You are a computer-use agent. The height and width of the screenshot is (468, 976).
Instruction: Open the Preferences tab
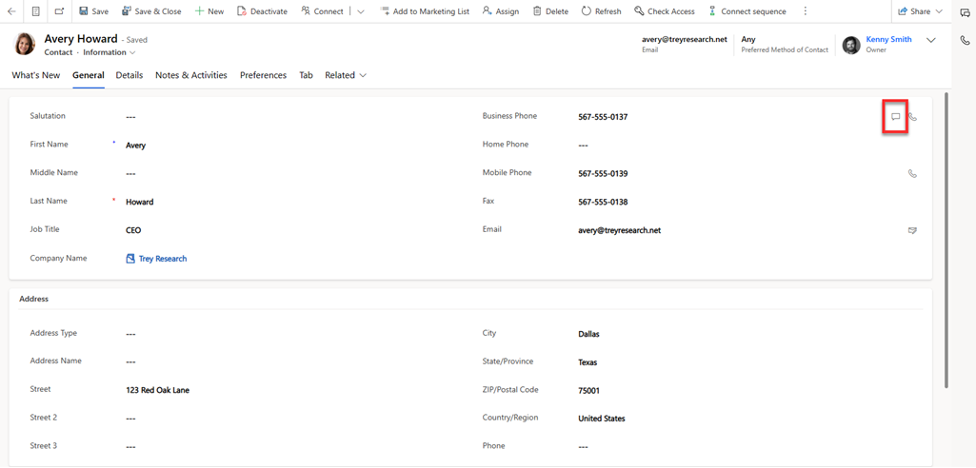(264, 75)
